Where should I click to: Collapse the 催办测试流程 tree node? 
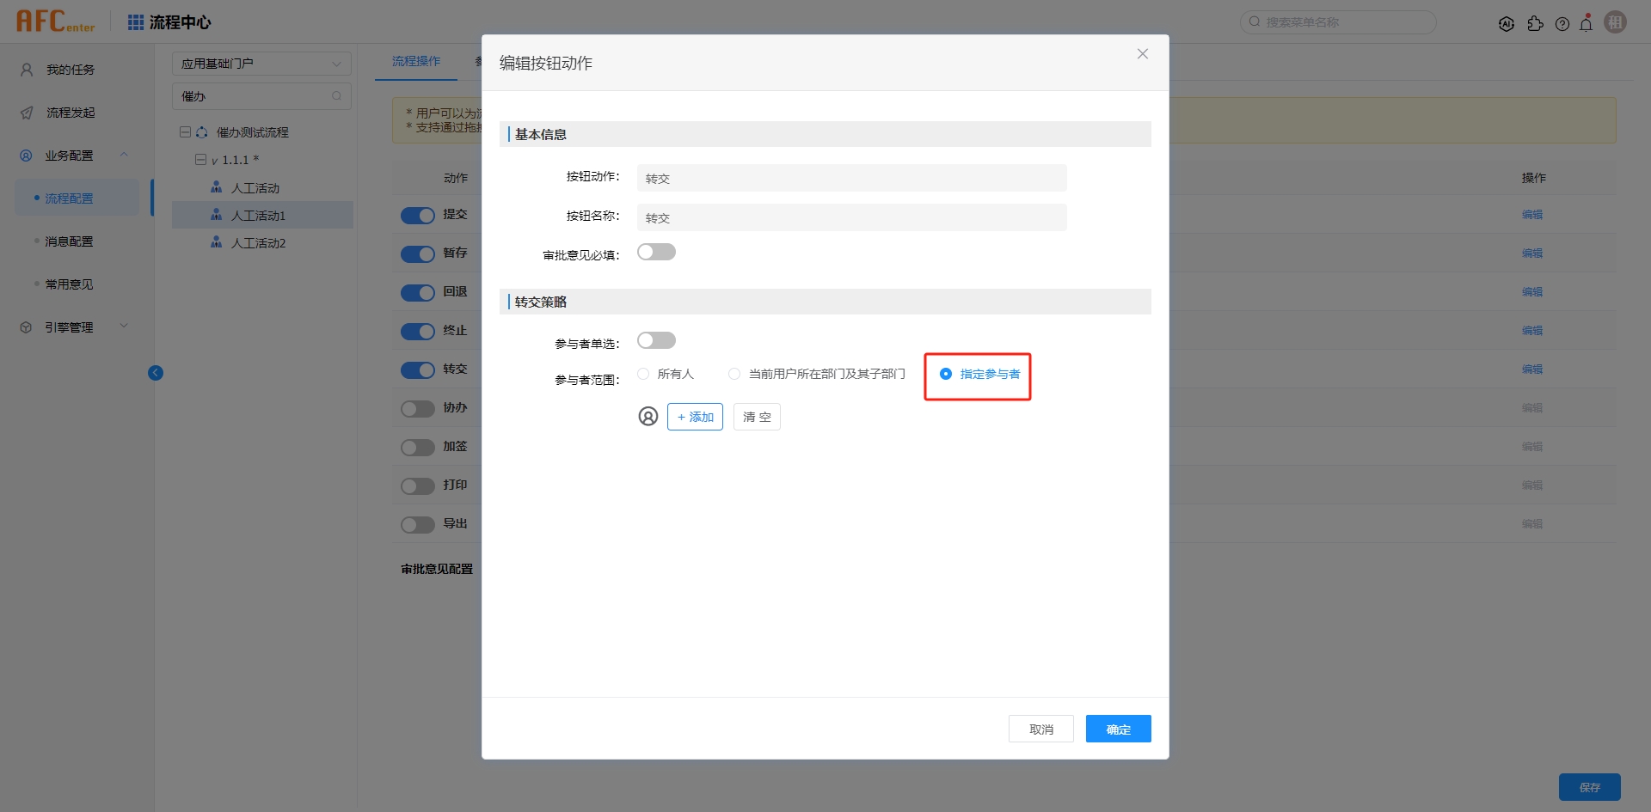tap(185, 132)
